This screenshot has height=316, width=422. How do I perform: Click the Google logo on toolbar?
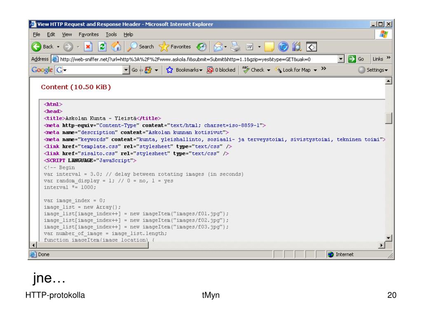click(x=42, y=70)
